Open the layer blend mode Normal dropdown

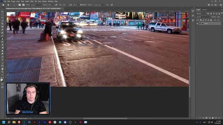[x=203, y=17]
